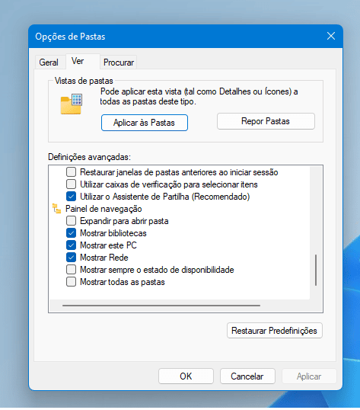This screenshot has height=410, width=360.
Task: Click the vertical scrollbar in advanced settings
Action: coord(316,270)
